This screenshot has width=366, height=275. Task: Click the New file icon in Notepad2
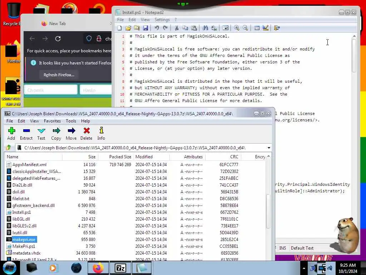point(120,28)
